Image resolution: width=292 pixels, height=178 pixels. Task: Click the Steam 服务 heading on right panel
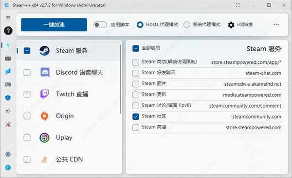[264, 49]
